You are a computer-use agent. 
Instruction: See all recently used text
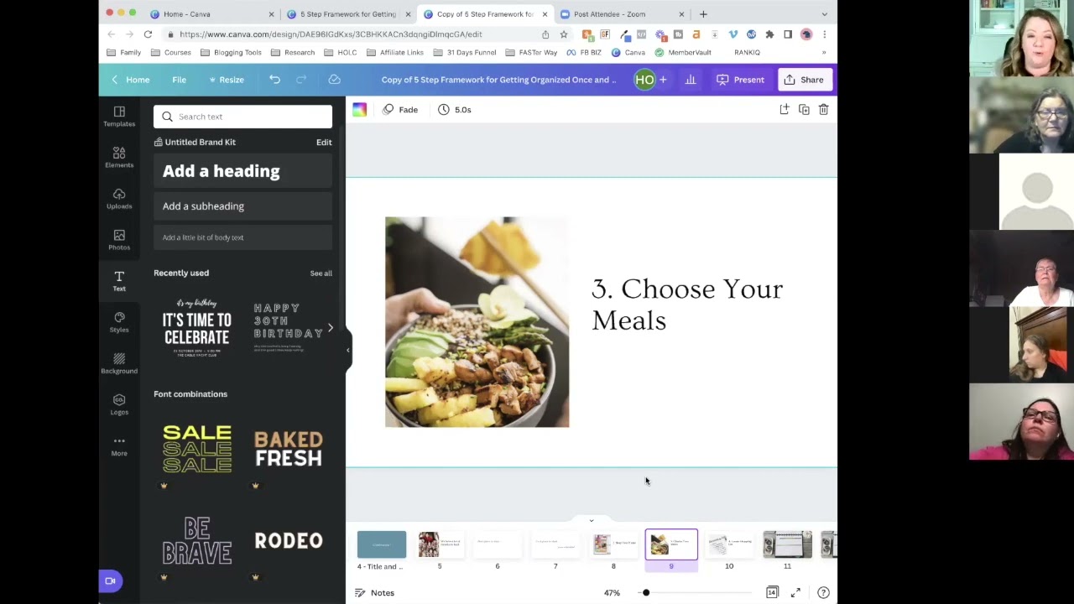321,273
